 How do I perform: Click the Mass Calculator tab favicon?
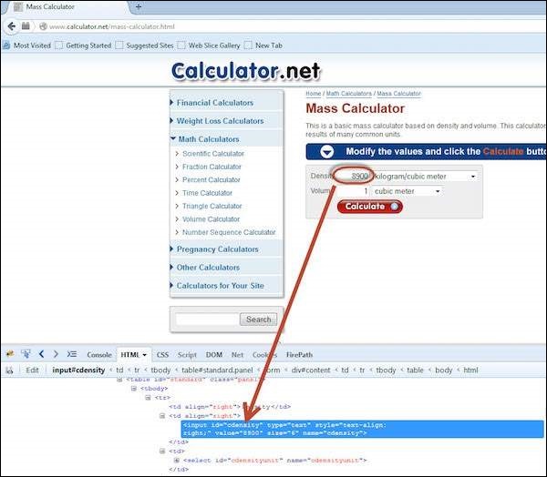(x=18, y=6)
